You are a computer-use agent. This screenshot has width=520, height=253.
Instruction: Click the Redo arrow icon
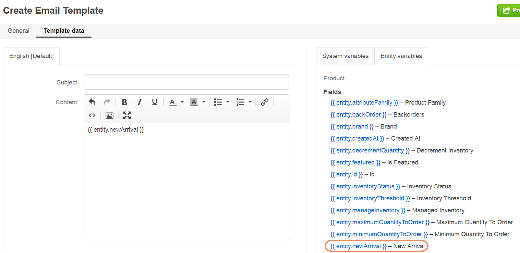(107, 102)
